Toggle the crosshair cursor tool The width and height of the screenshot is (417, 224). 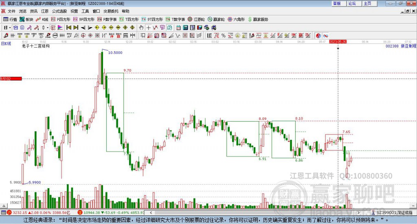pos(148,28)
